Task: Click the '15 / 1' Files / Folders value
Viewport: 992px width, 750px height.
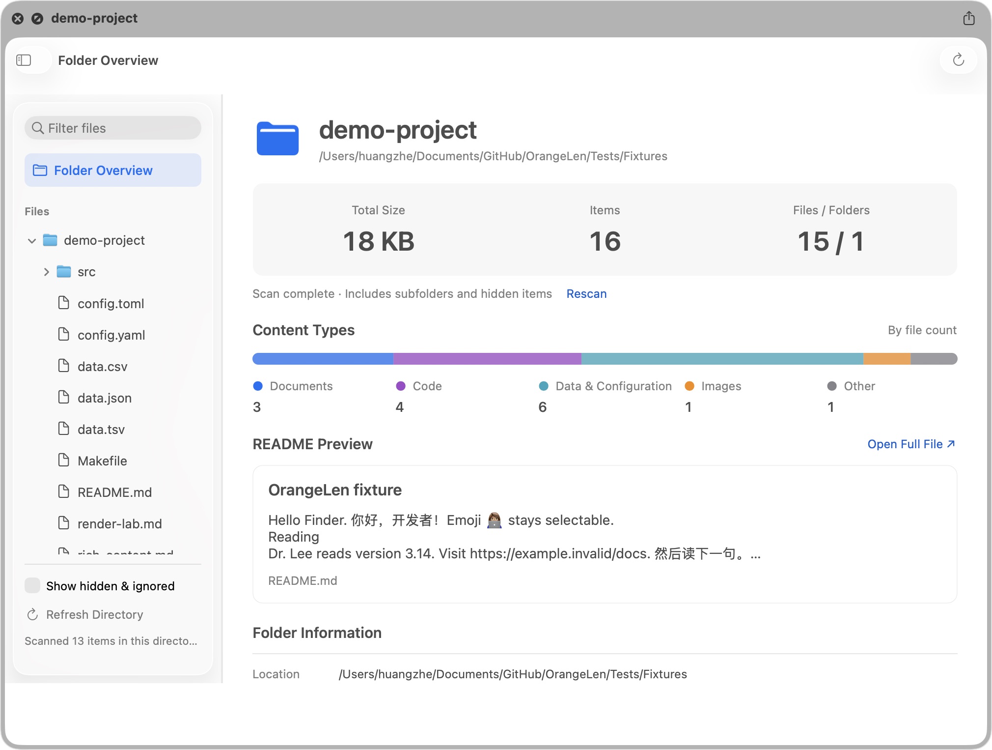Action: point(831,241)
